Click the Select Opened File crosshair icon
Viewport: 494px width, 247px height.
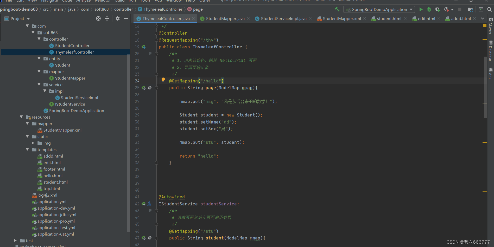pos(98,18)
